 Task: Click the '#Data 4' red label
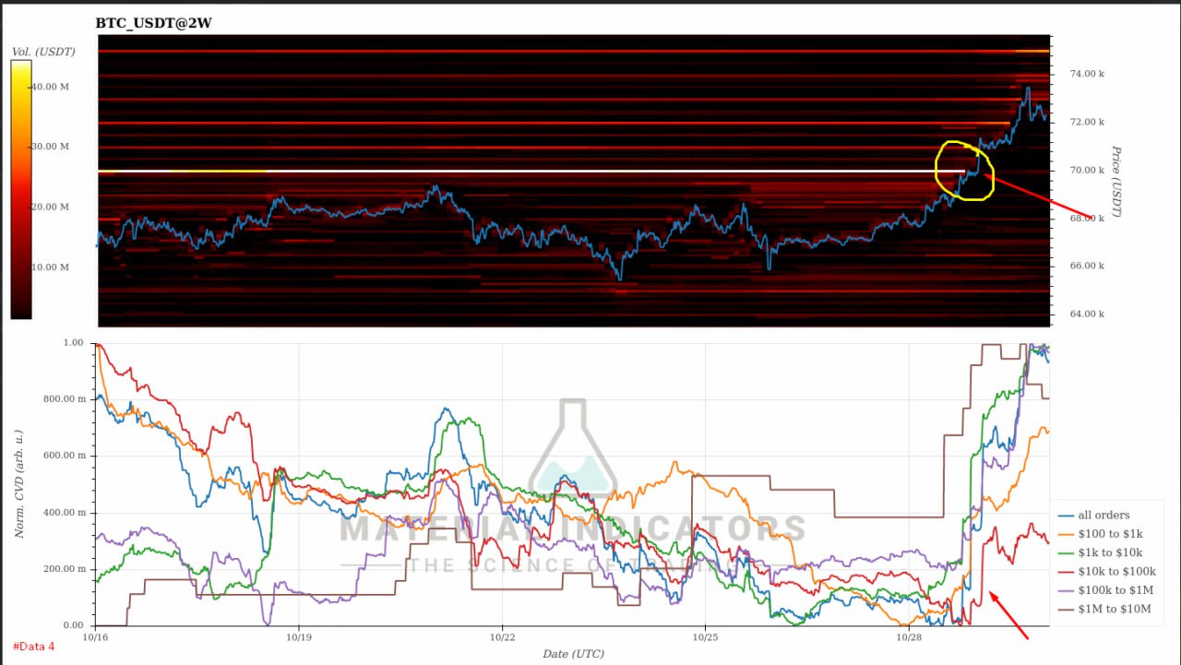[x=34, y=646]
